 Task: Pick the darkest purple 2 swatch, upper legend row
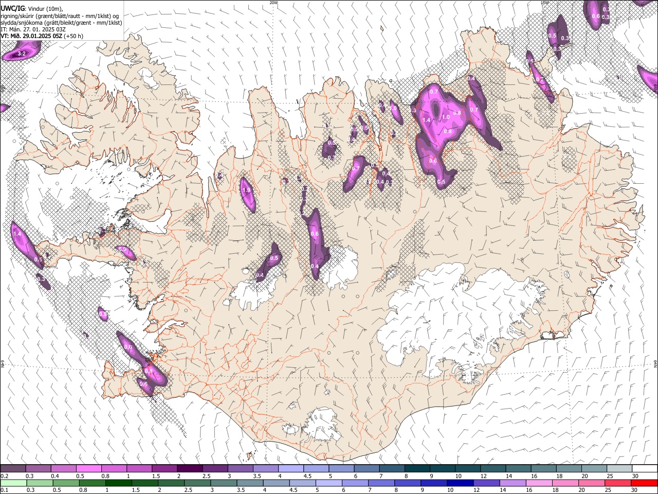(x=190, y=469)
